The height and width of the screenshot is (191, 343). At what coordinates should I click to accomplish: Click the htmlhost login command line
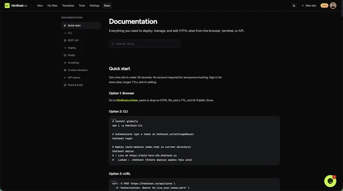click(x=122, y=139)
